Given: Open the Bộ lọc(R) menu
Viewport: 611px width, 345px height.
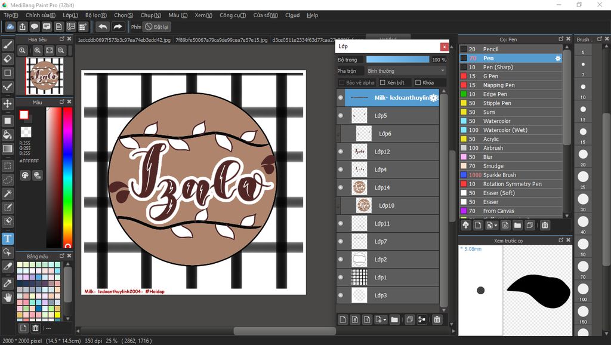Looking at the screenshot, I should tap(96, 15).
